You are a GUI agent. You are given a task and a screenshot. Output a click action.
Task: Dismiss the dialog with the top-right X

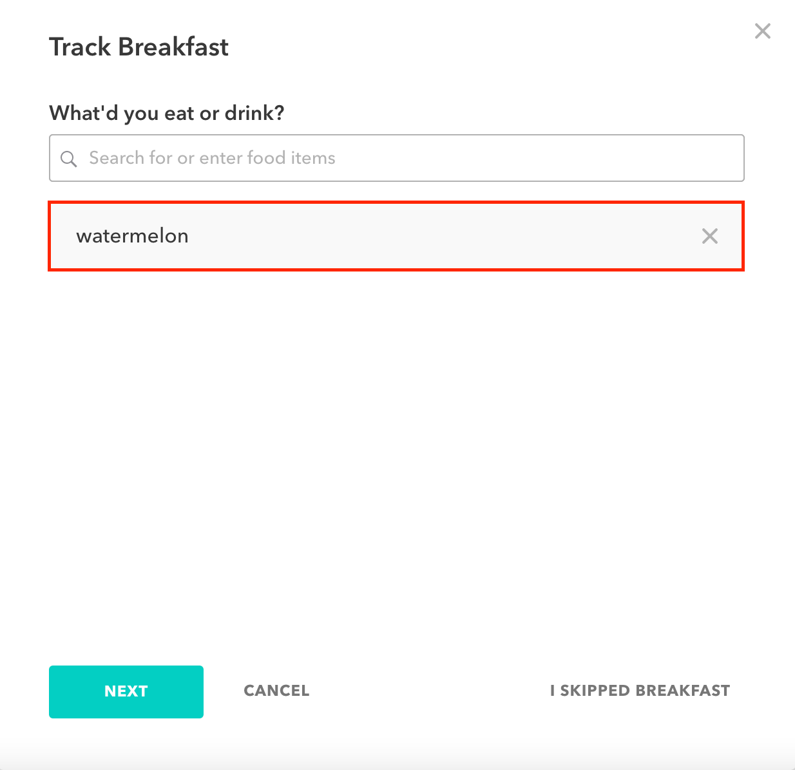click(763, 31)
